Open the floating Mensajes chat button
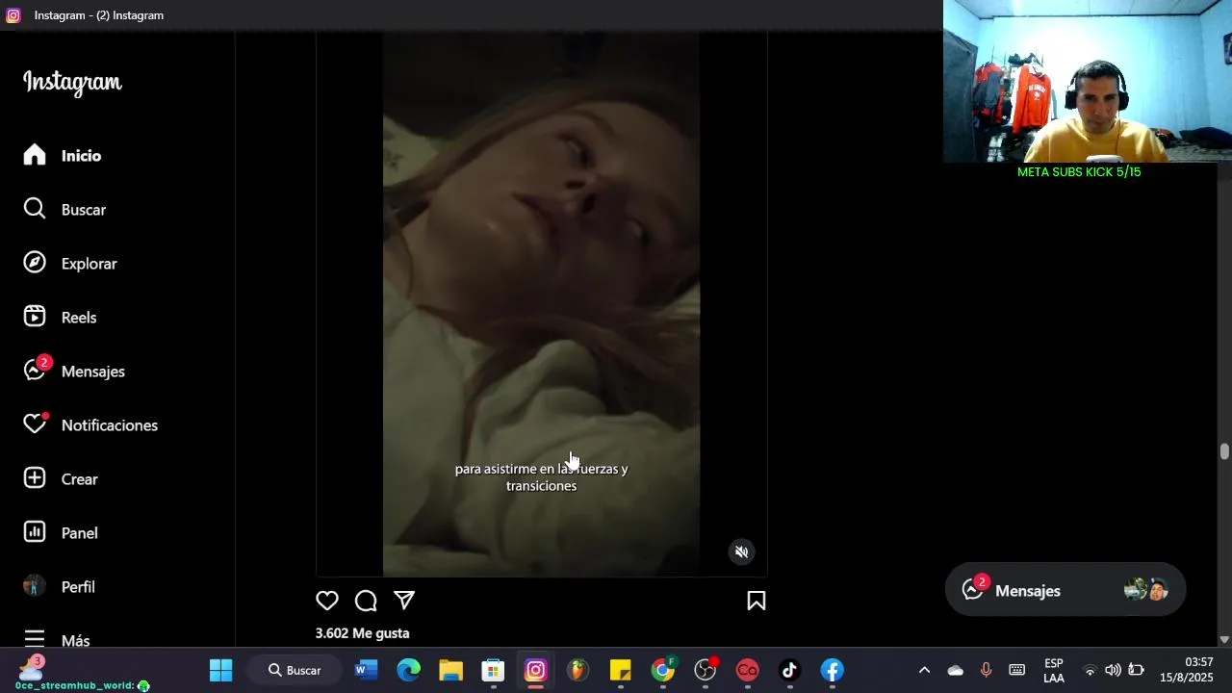This screenshot has height=693, width=1232. point(1065,590)
